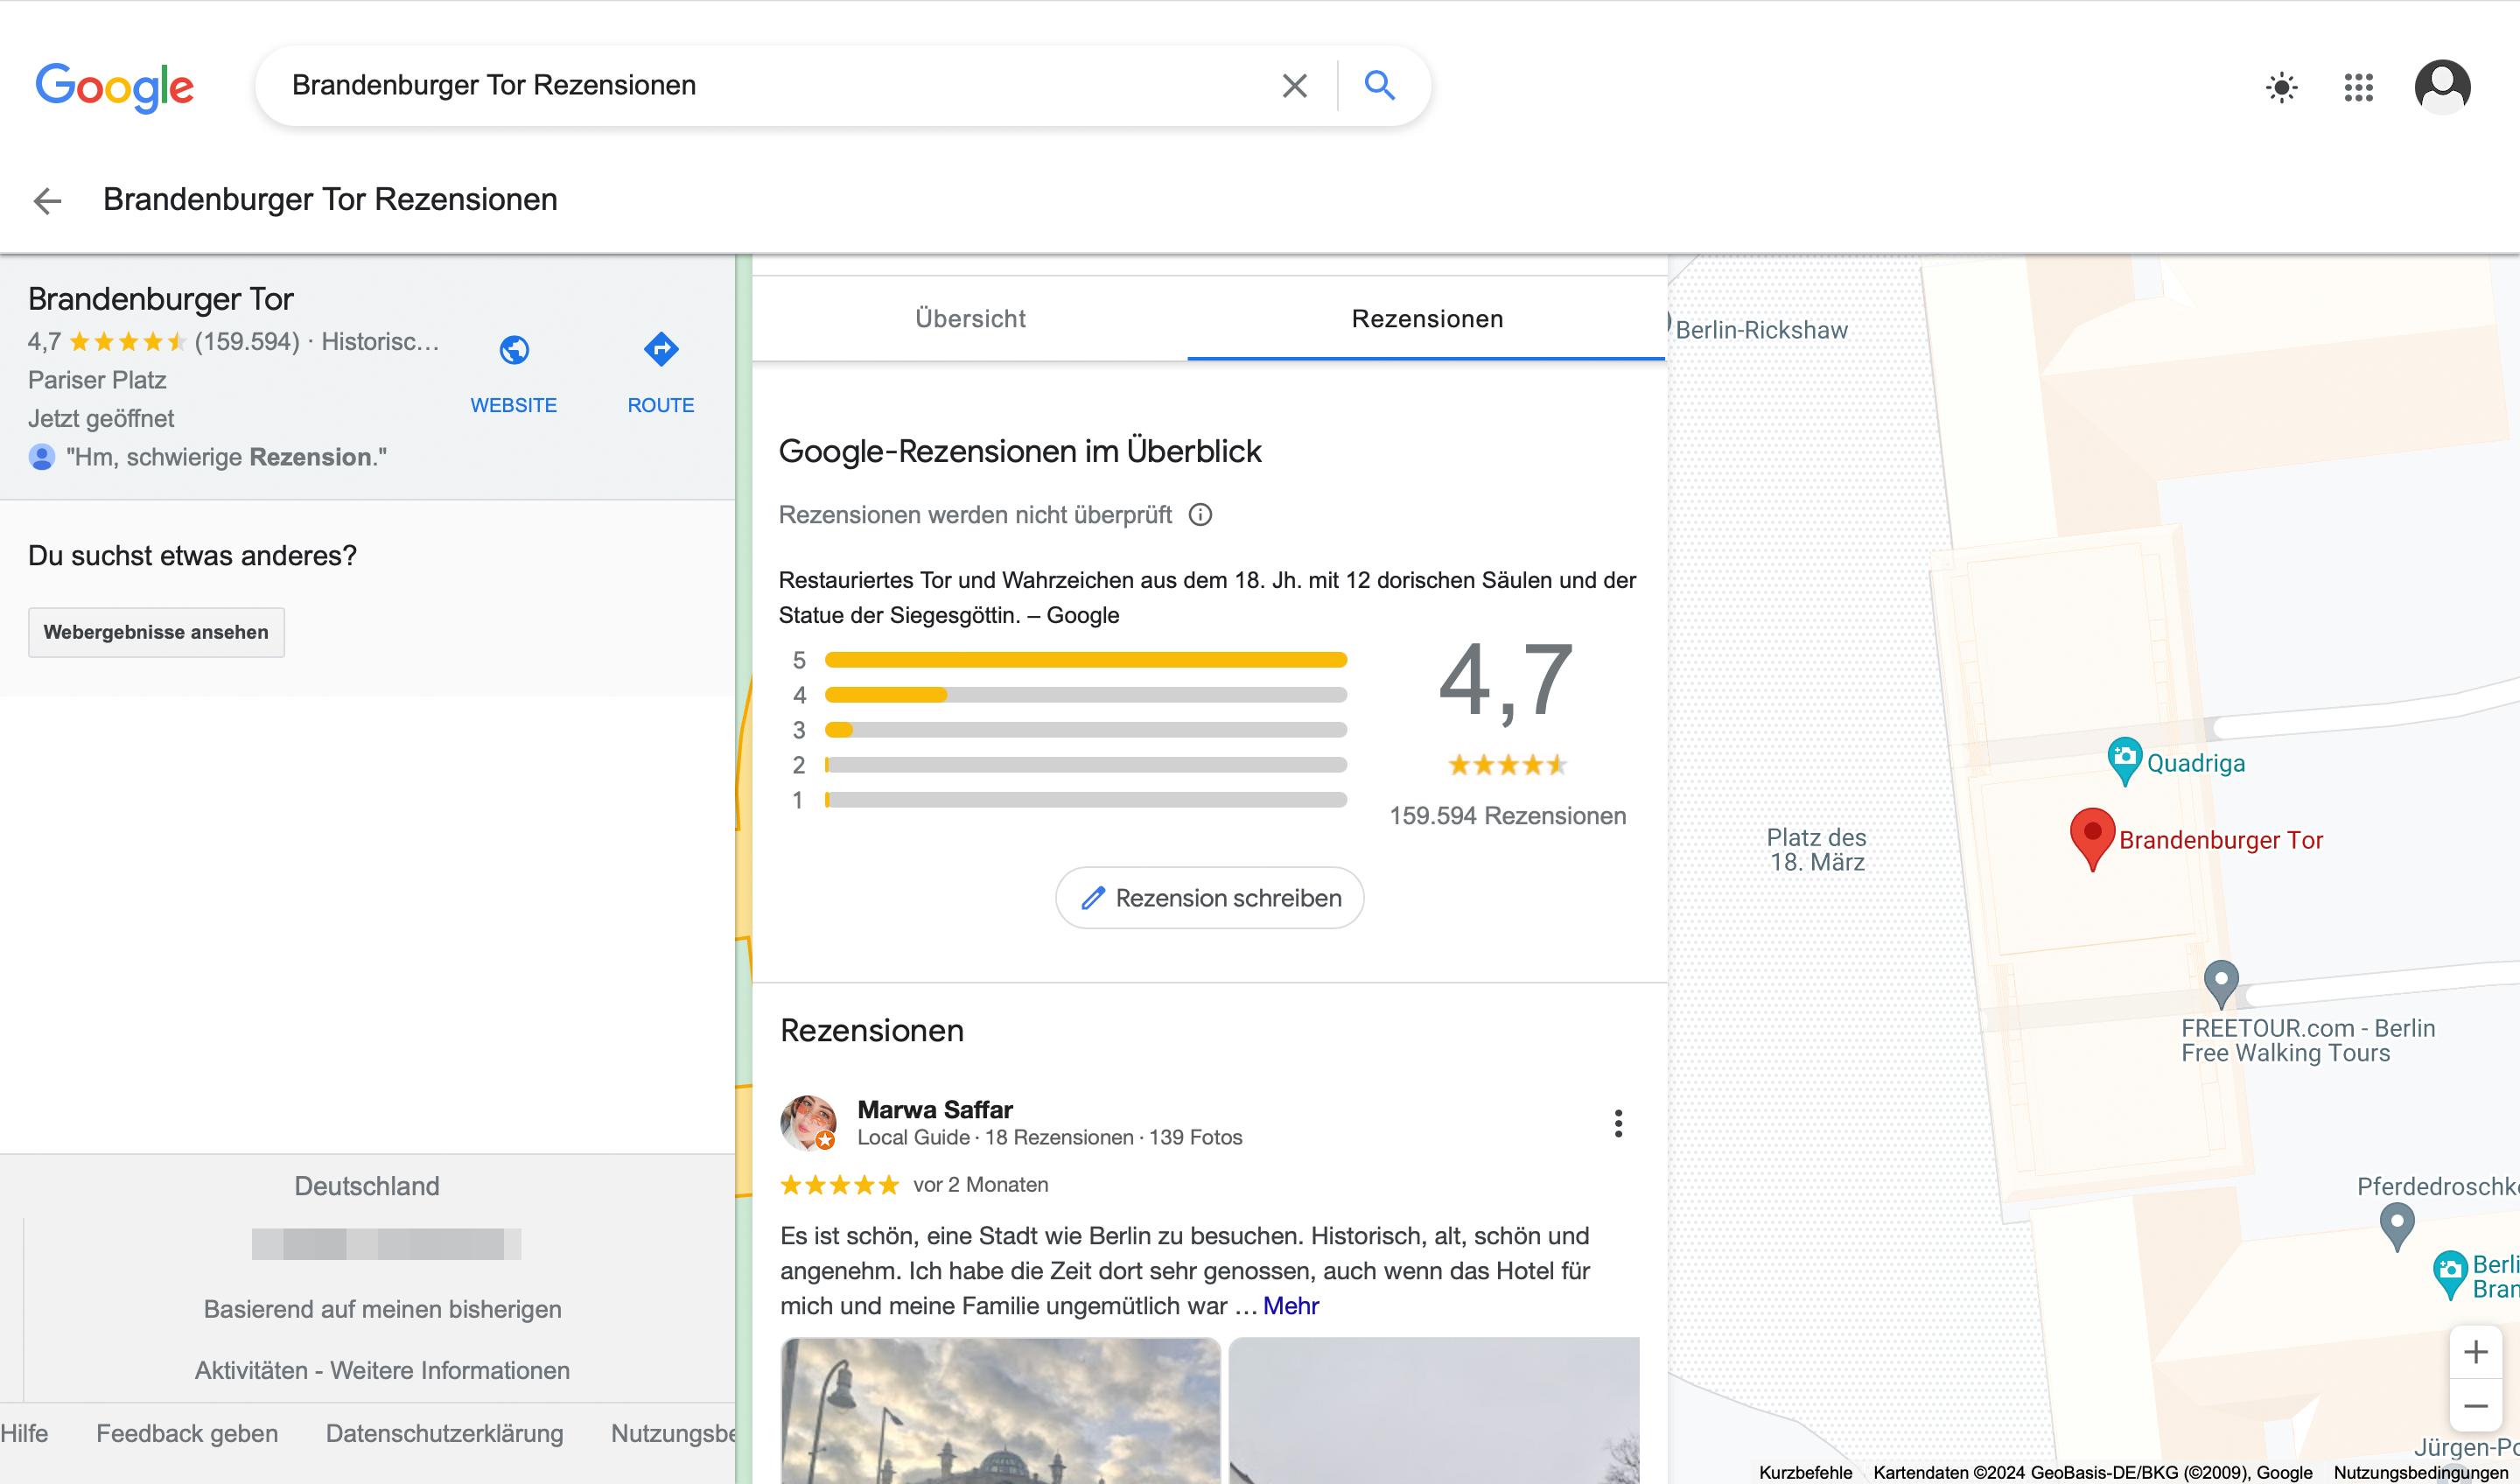Expand Marwa Saffar's review with 'Mehr'
Screen dimensions: 2520x1484
1290,1306
